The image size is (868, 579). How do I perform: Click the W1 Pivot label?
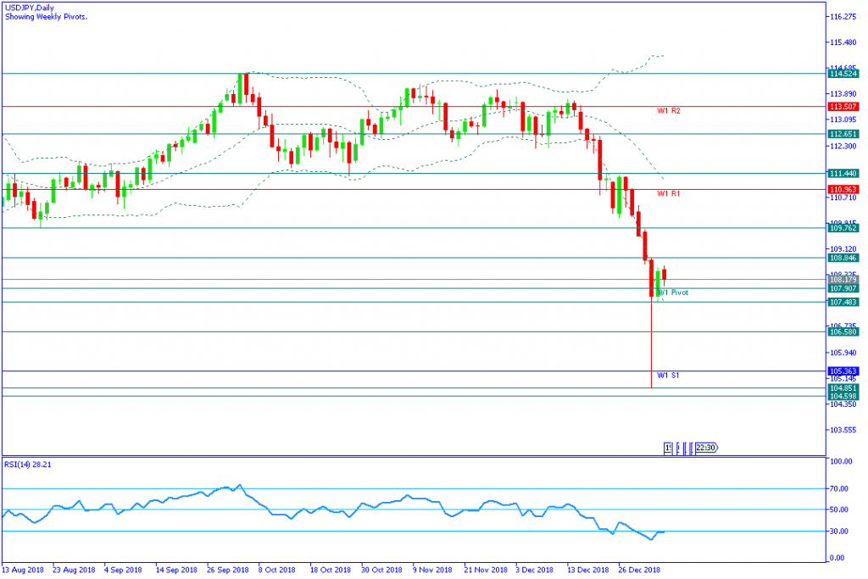[x=675, y=292]
